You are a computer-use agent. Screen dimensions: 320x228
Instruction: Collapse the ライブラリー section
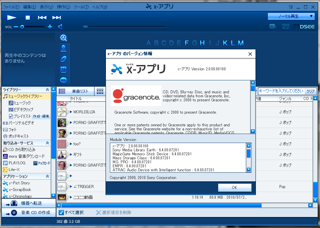47,90
